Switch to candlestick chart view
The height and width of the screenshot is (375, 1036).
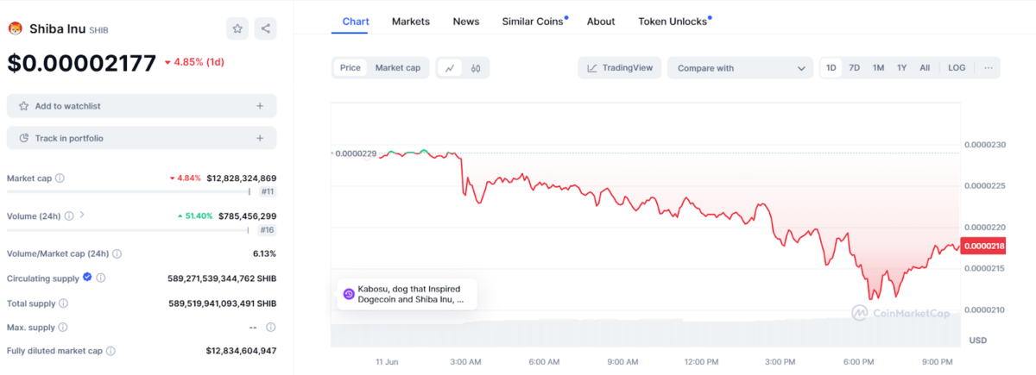tap(476, 68)
